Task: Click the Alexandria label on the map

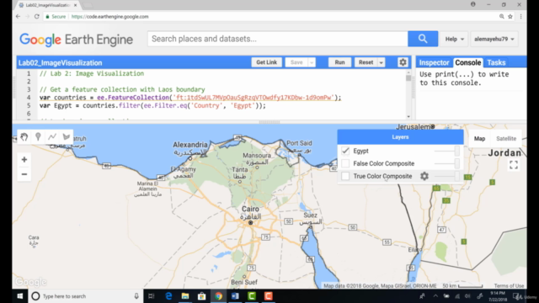Action: point(190,145)
